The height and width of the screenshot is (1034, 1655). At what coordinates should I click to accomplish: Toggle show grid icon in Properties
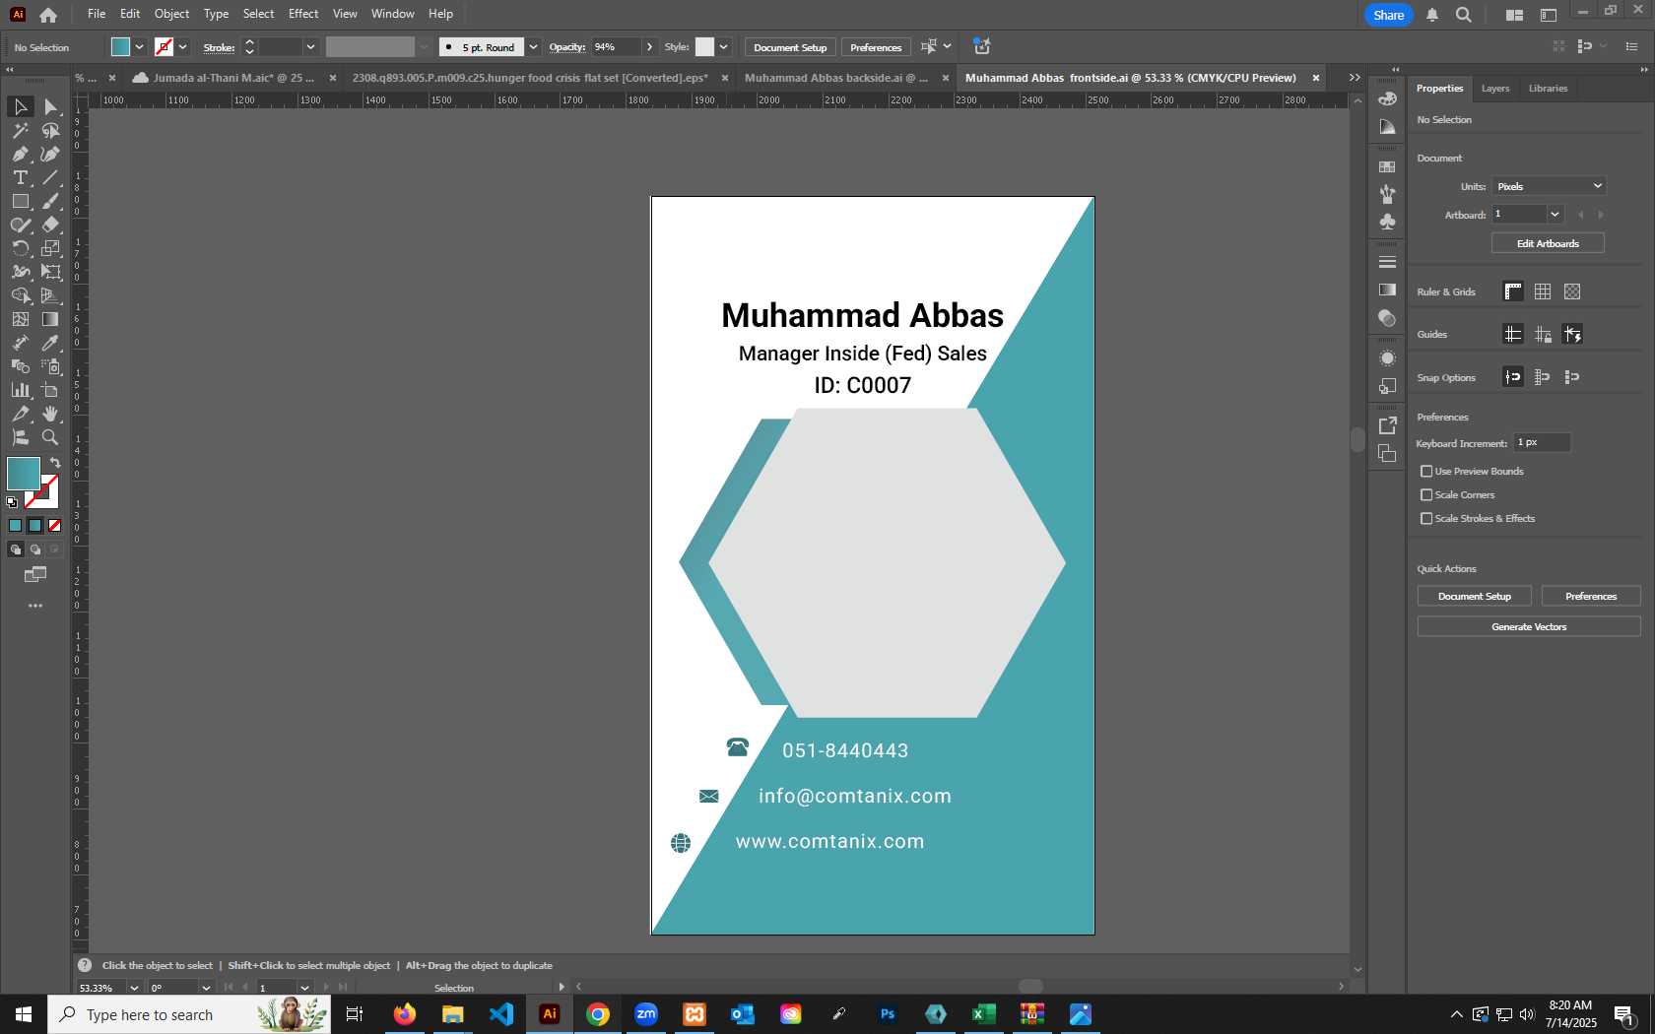point(1543,291)
